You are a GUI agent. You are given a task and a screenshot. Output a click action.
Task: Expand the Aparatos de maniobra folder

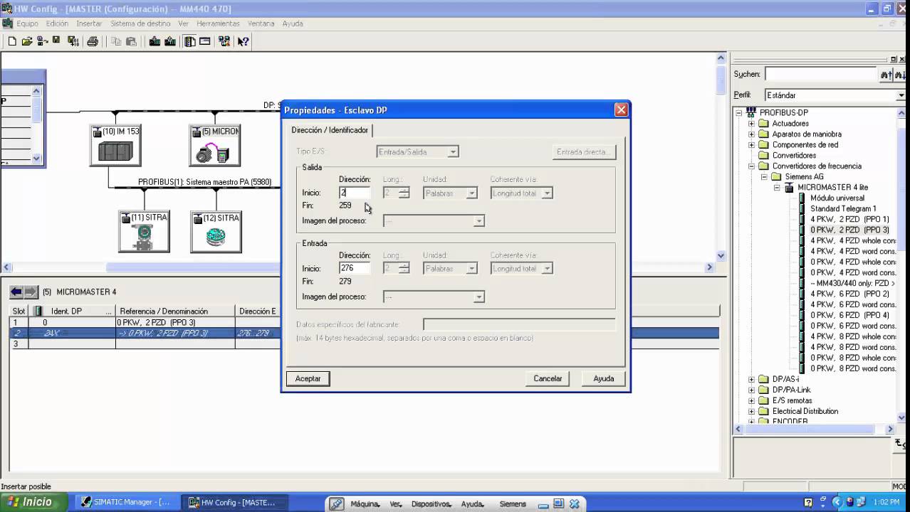pos(751,134)
